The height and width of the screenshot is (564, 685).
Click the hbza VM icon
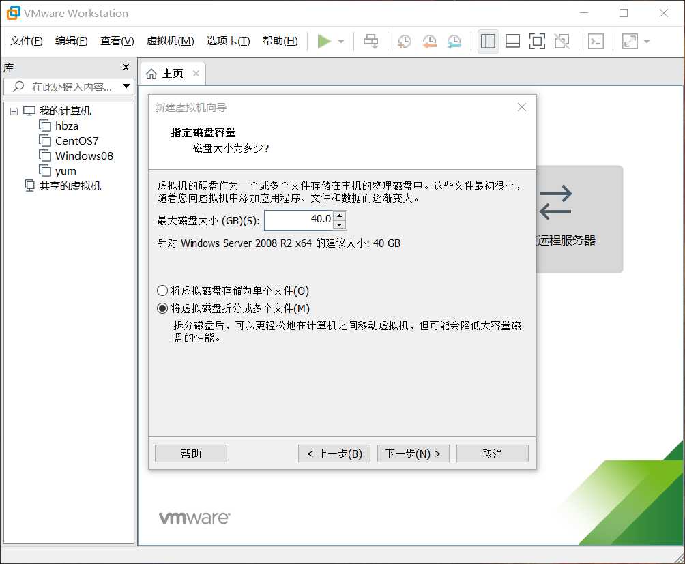45,125
